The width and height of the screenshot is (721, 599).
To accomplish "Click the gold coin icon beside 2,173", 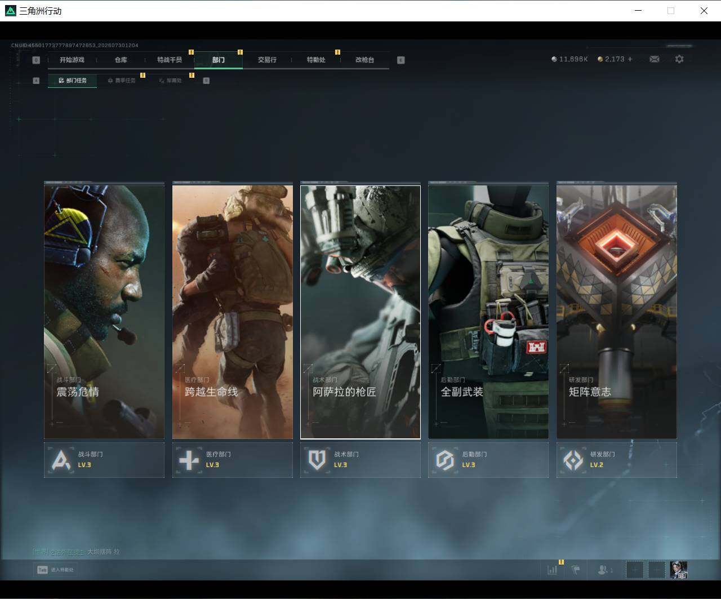I will [600, 59].
